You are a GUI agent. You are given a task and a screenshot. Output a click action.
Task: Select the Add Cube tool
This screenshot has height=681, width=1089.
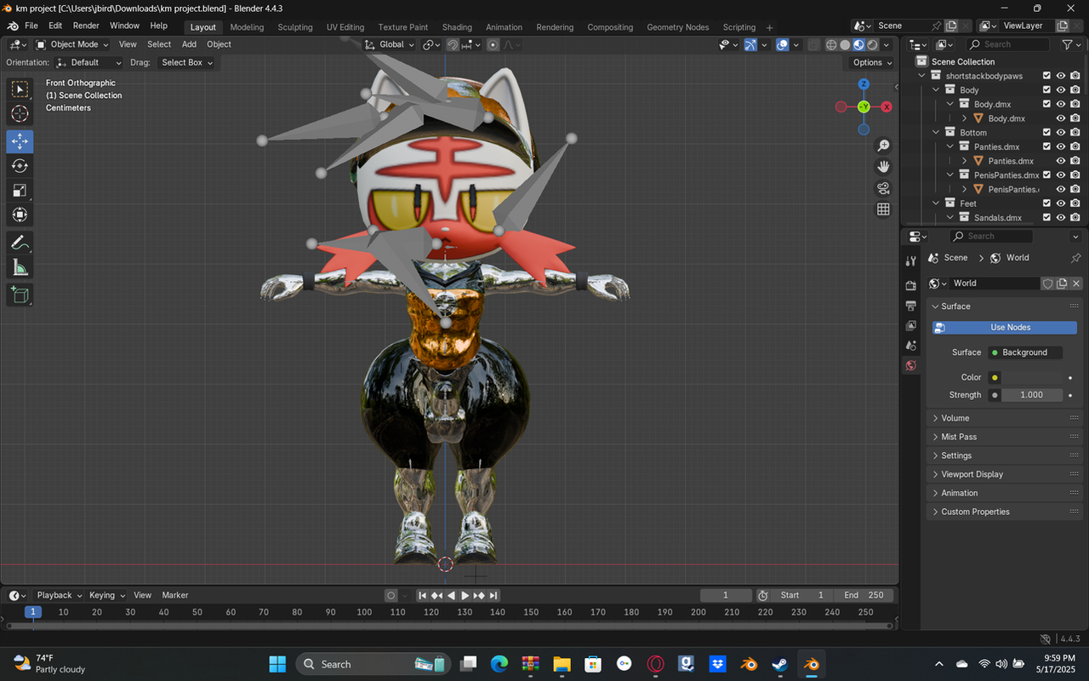pyautogui.click(x=20, y=295)
